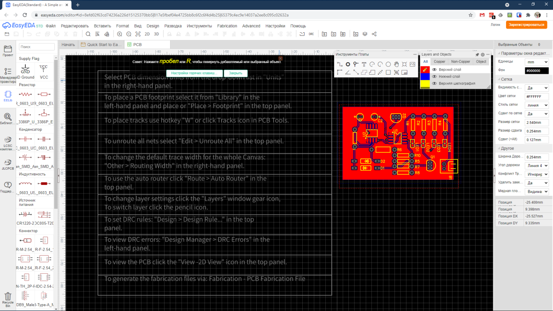Open the Медная площадь dropdown

pos(537,191)
